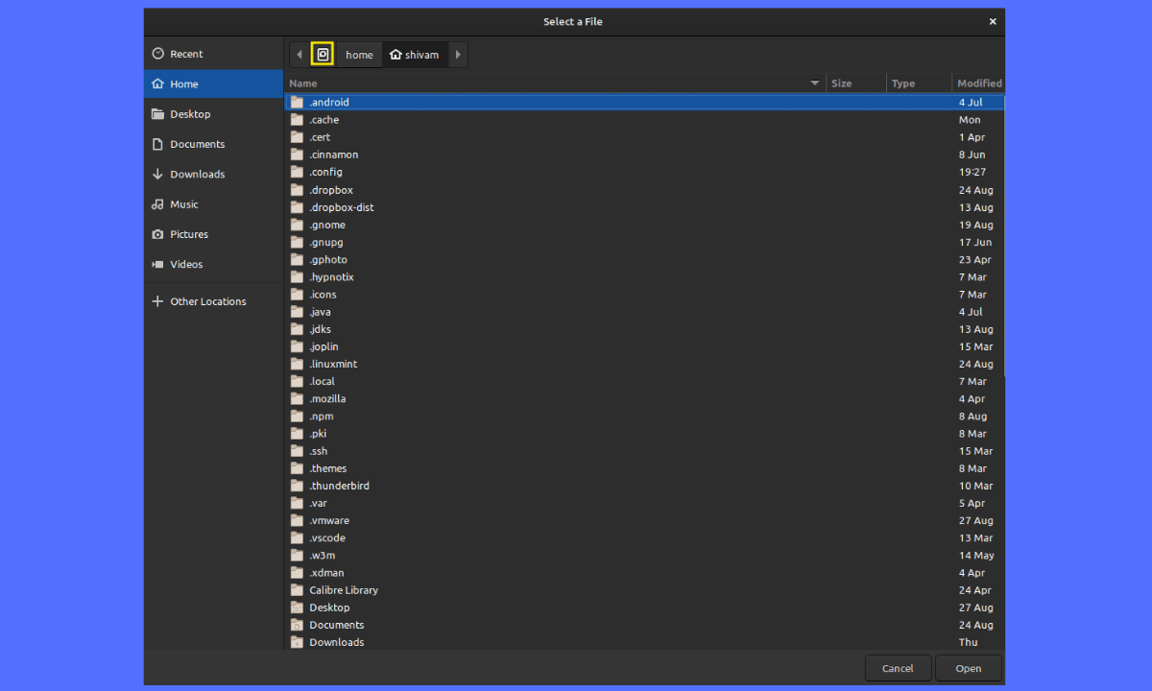Click the path bar forward arrow
This screenshot has width=1152, height=691.
click(458, 55)
